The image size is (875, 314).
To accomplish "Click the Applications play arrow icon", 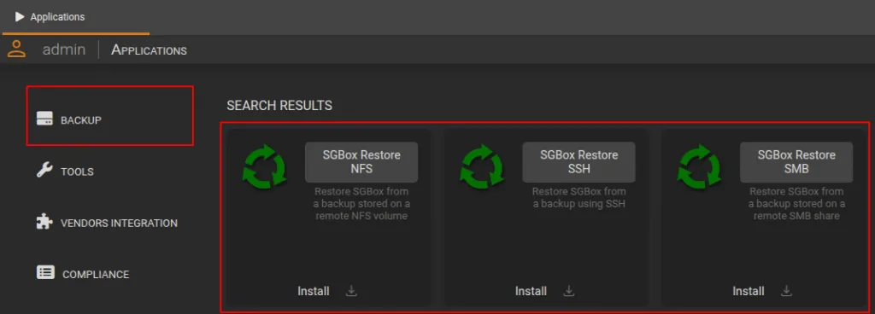I will click(21, 17).
